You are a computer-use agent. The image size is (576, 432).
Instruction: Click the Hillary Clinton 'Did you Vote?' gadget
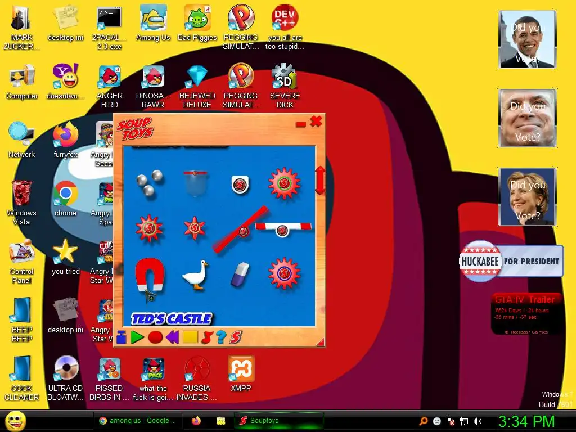[x=528, y=196]
